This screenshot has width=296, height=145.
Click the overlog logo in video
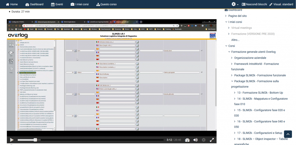pyautogui.click(x=18, y=35)
